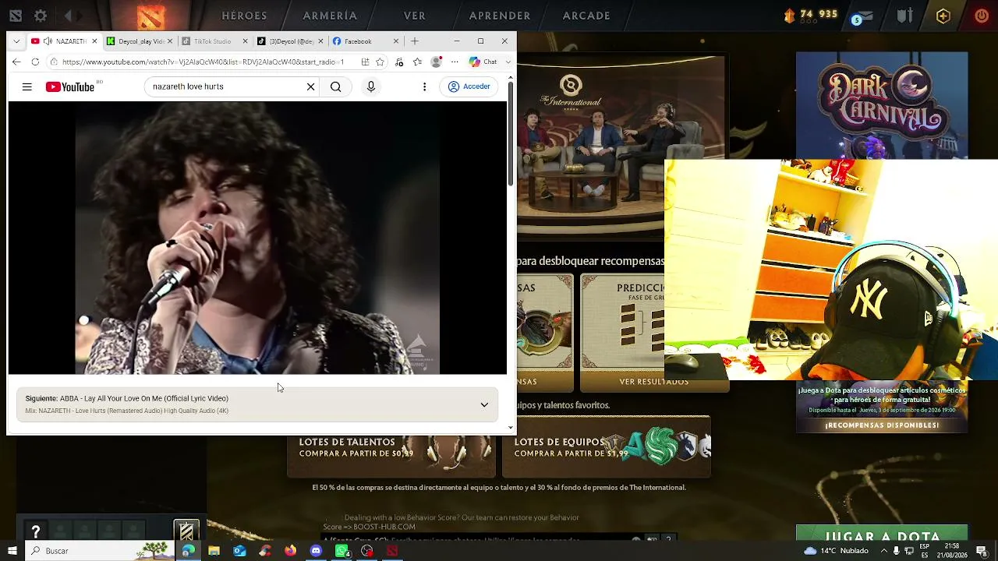The height and width of the screenshot is (561, 998).
Task: Bookmark this page with the star icon
Action: tap(380, 62)
